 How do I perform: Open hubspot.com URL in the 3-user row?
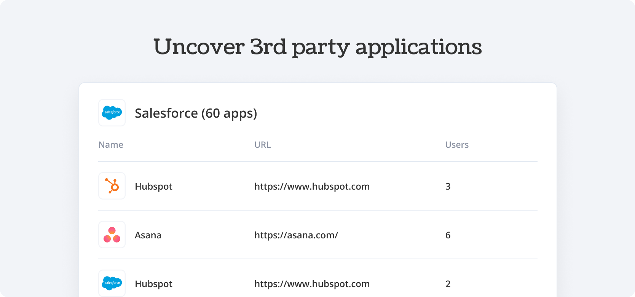tap(312, 187)
